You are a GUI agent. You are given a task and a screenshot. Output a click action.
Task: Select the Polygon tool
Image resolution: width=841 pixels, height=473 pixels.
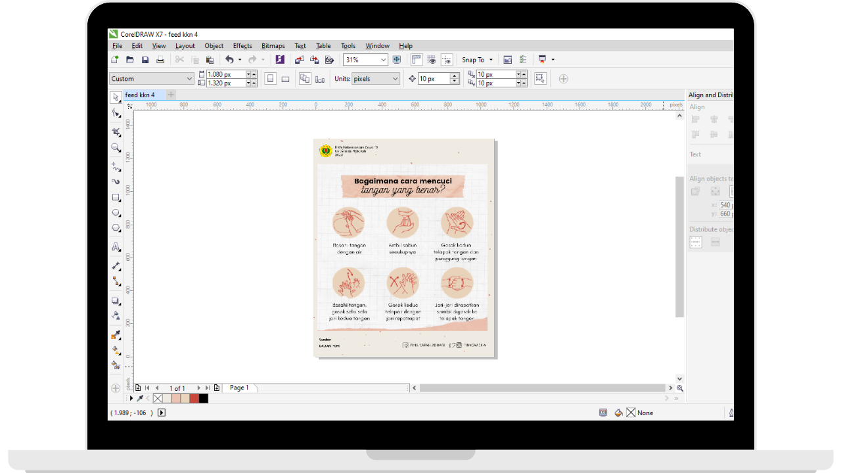click(116, 228)
